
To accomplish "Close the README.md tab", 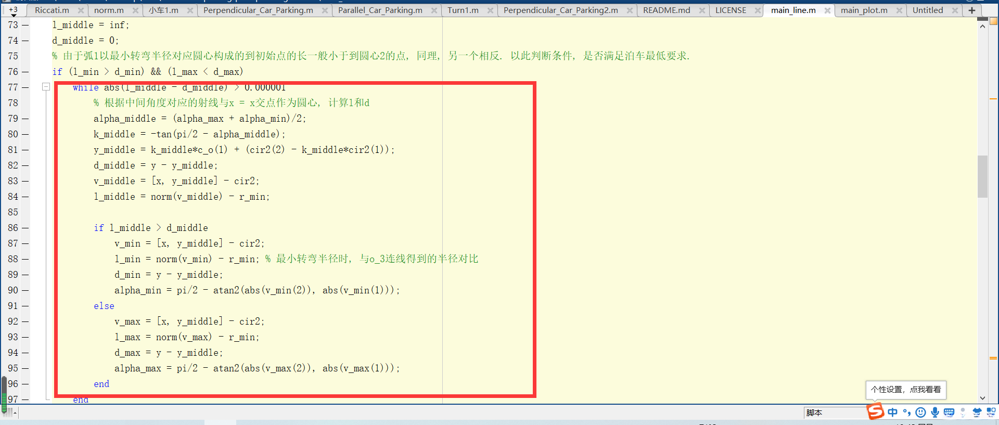I will [x=702, y=10].
